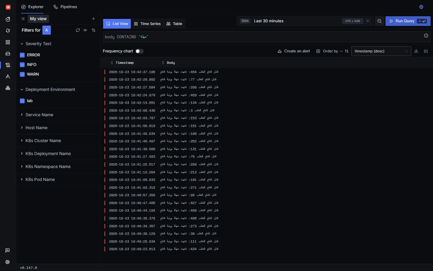Download logs with the download icon
This screenshot has width=433, height=271.
[x=416, y=51]
